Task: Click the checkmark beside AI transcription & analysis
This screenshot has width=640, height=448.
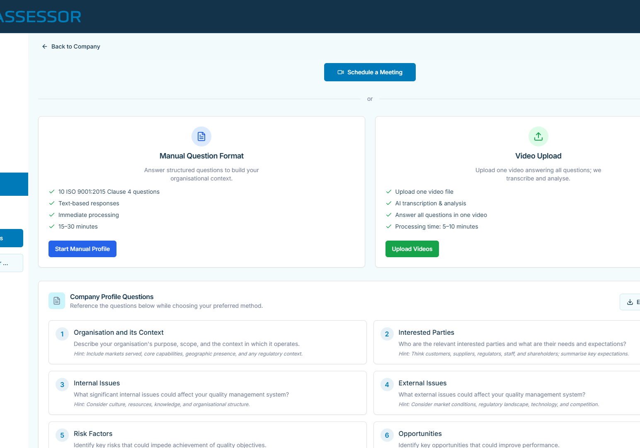Action: (389, 203)
